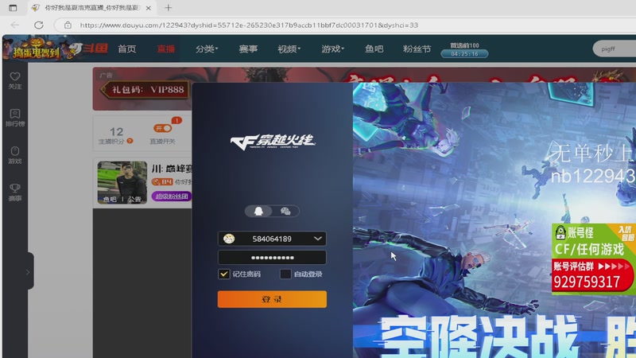Screen dimensions: 636x358
Task: Open the 粉丝节 nav item
Action: coord(417,49)
